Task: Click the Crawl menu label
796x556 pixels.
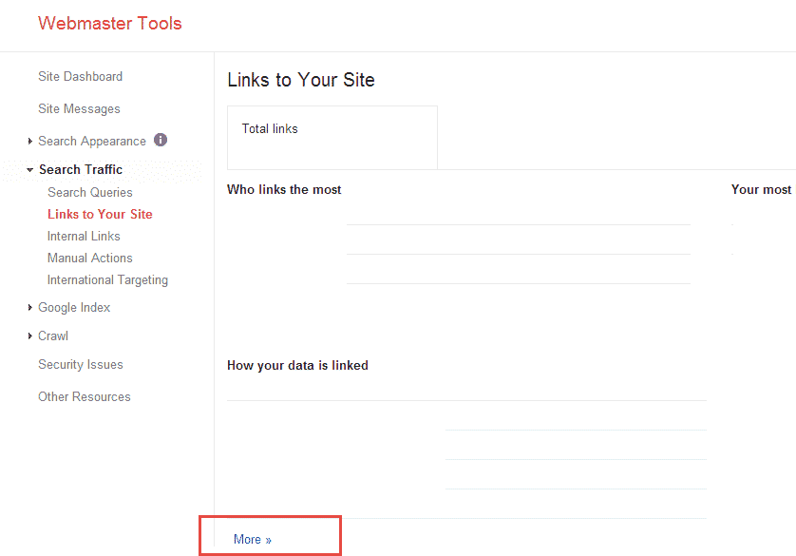Action: coord(53,336)
